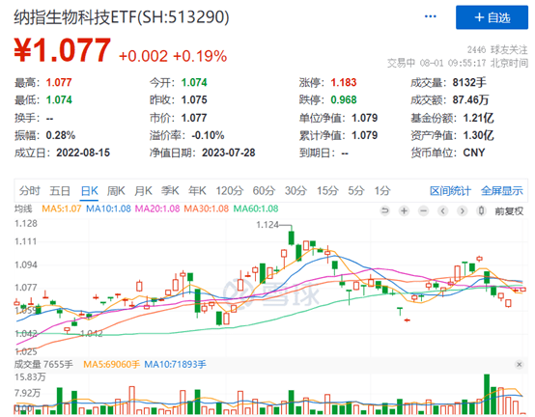The width and height of the screenshot is (535, 417).
Task: Click 成交量 value 8132手
Action: pos(469,82)
